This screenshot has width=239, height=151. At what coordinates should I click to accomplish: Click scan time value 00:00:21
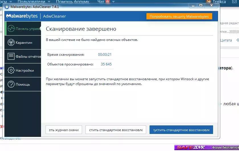pos(105,55)
